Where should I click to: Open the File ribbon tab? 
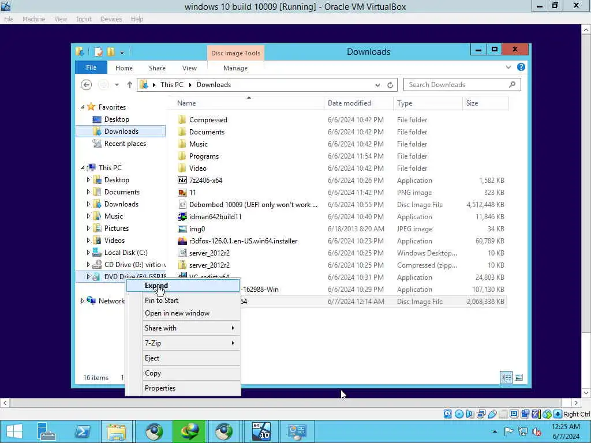pyautogui.click(x=91, y=68)
